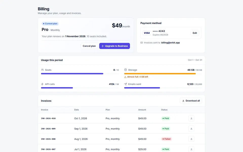The height and width of the screenshot is (152, 243).
Task: Click the Payment method heading
Action: point(151,23)
